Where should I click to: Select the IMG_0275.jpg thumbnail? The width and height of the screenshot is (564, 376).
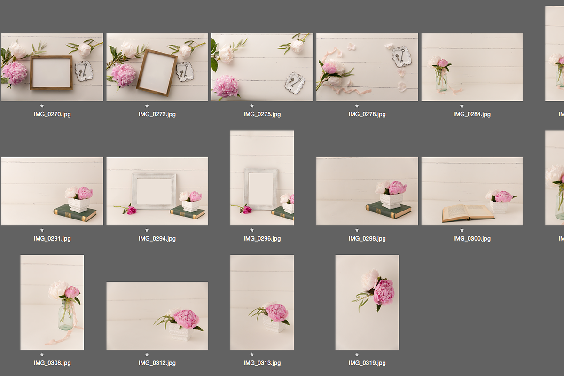tap(262, 67)
